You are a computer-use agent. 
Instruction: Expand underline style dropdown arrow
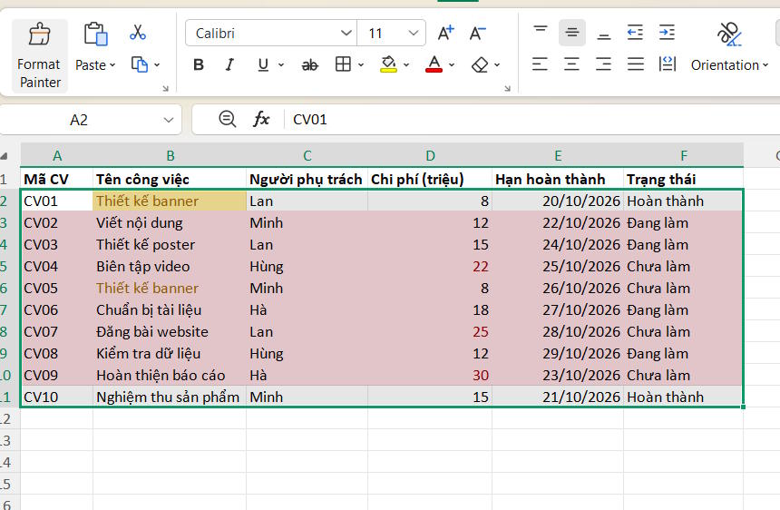pos(281,64)
